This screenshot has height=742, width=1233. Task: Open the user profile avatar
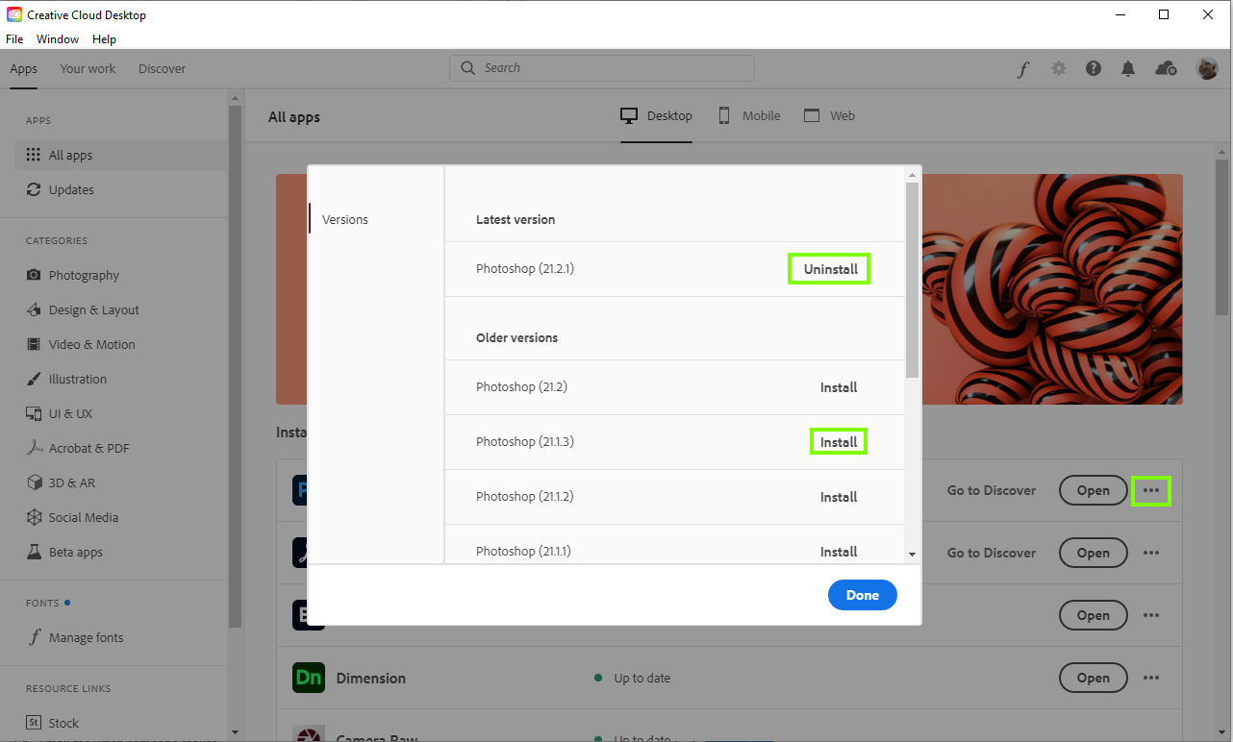point(1207,69)
